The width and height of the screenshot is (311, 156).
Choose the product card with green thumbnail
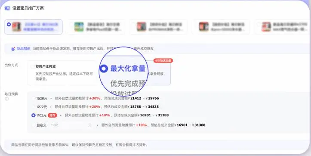click(x=96, y=27)
